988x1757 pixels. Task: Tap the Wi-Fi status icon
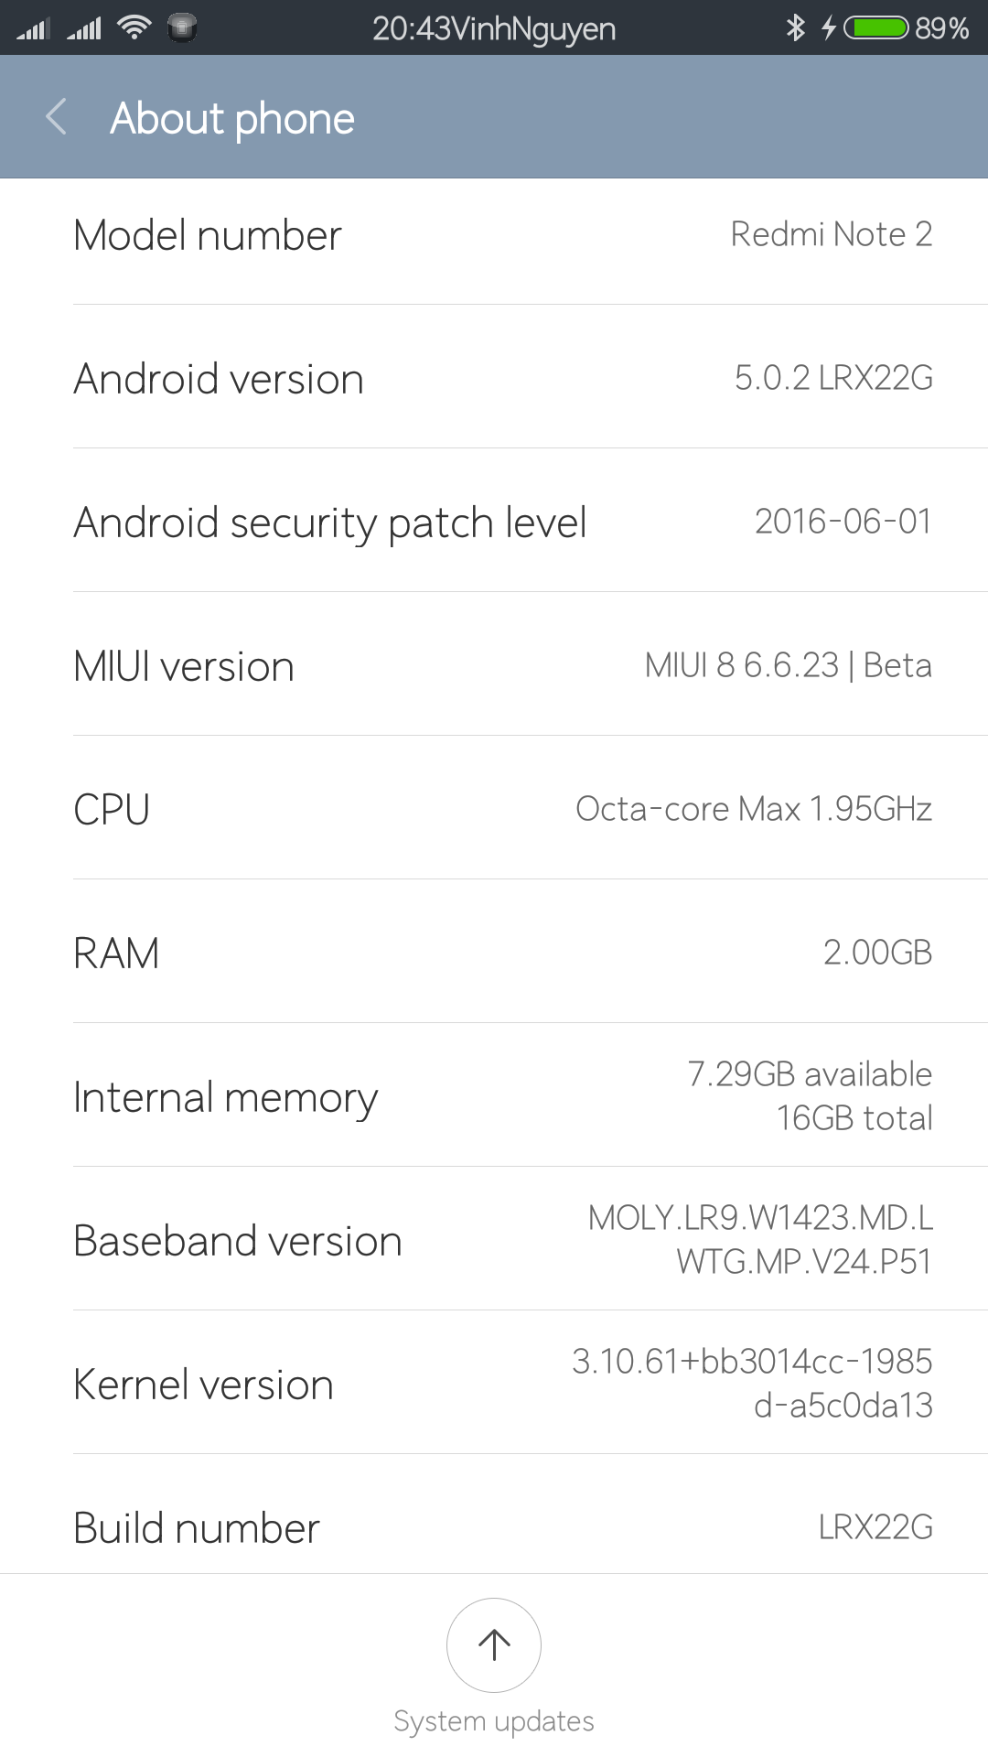pos(134,28)
